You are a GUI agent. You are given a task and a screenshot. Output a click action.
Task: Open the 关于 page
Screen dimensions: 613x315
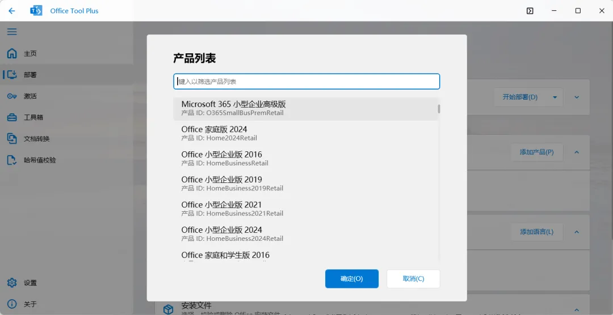click(x=66, y=304)
